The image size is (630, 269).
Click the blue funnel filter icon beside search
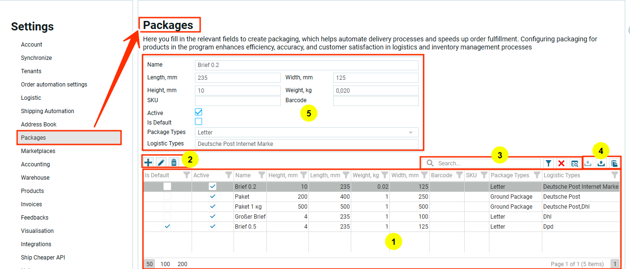pyautogui.click(x=549, y=163)
